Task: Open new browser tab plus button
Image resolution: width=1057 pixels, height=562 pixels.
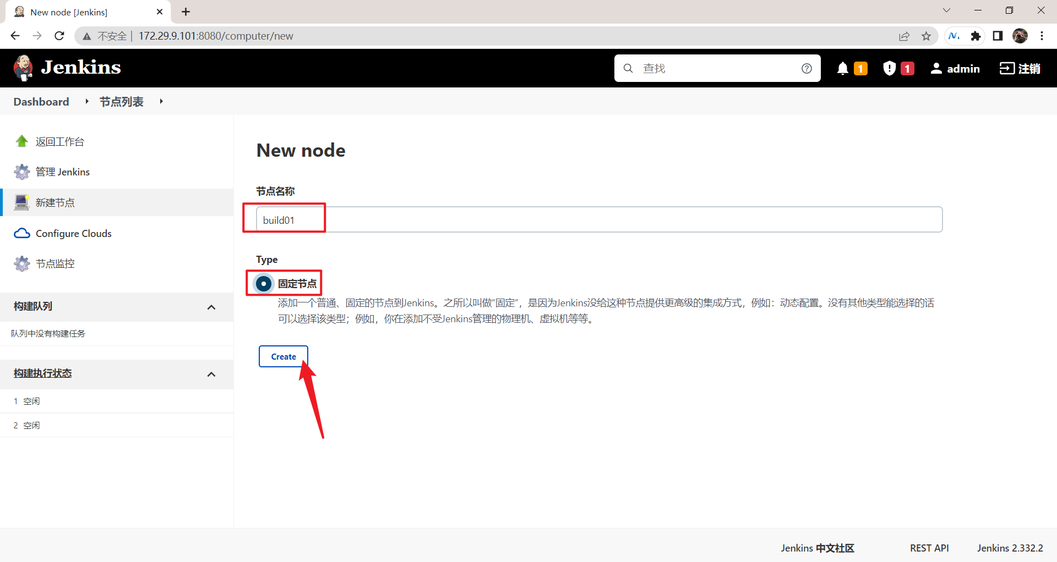Action: (x=186, y=12)
